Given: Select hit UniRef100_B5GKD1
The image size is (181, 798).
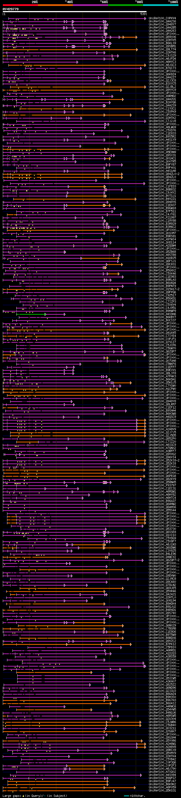Looking at the screenshot, I should tap(162, 299).
